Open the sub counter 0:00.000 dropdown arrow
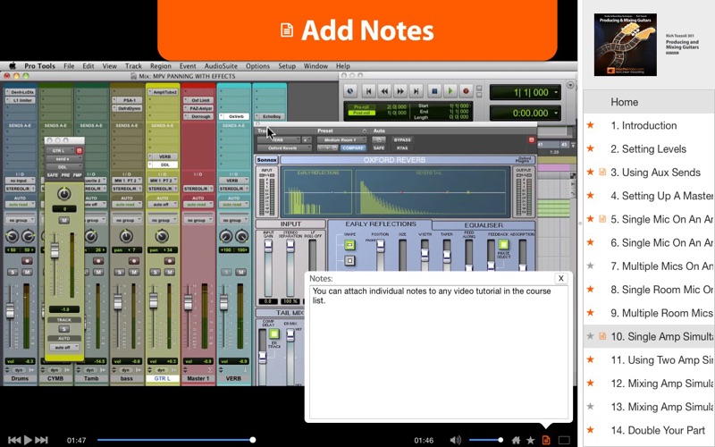The height and width of the screenshot is (447, 715). 556,113
